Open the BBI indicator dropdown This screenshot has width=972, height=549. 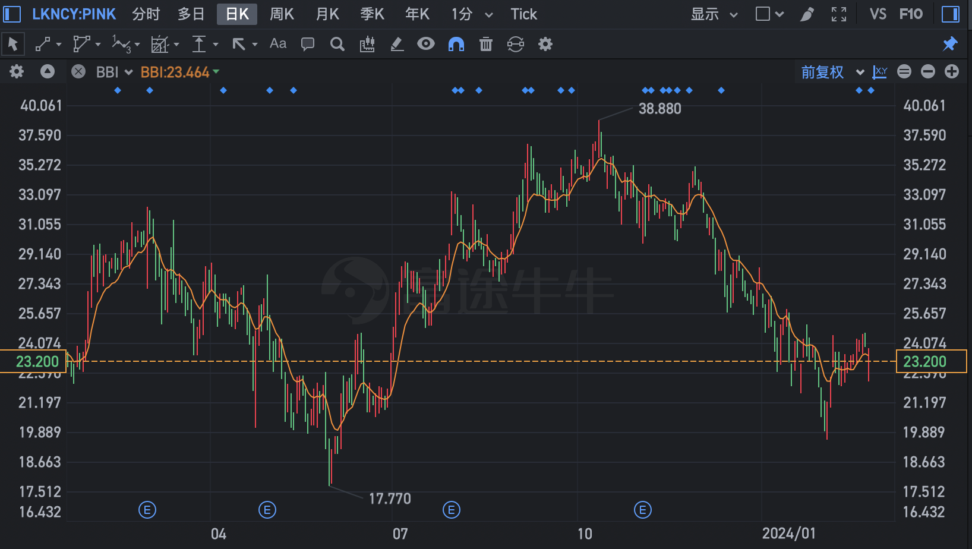pos(114,72)
